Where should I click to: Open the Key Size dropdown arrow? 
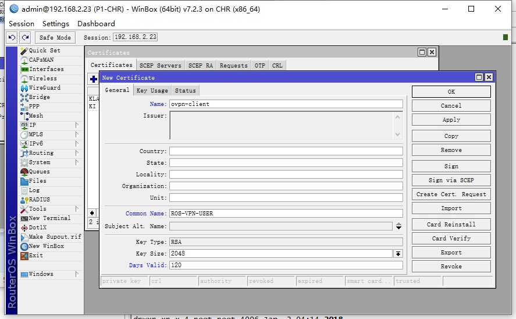coord(398,254)
